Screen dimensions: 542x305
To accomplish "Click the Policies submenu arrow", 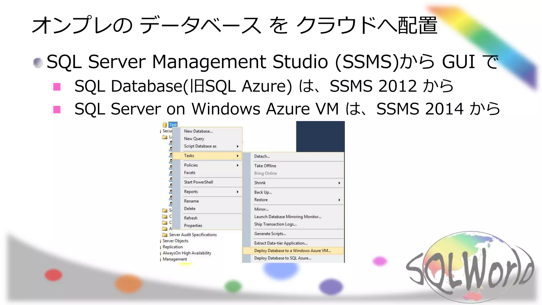I will 238,165.
